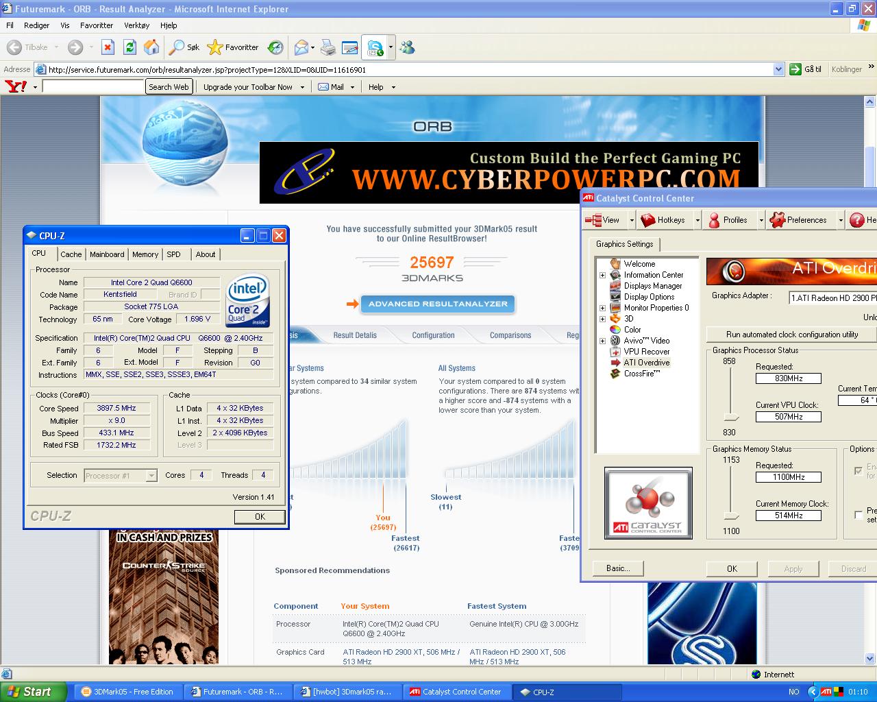Switch to the Memory tab in CPU-Z

coord(145,254)
